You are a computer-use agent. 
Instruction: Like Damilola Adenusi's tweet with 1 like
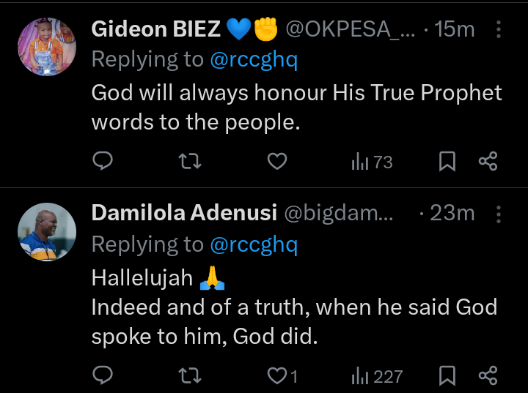point(282,375)
